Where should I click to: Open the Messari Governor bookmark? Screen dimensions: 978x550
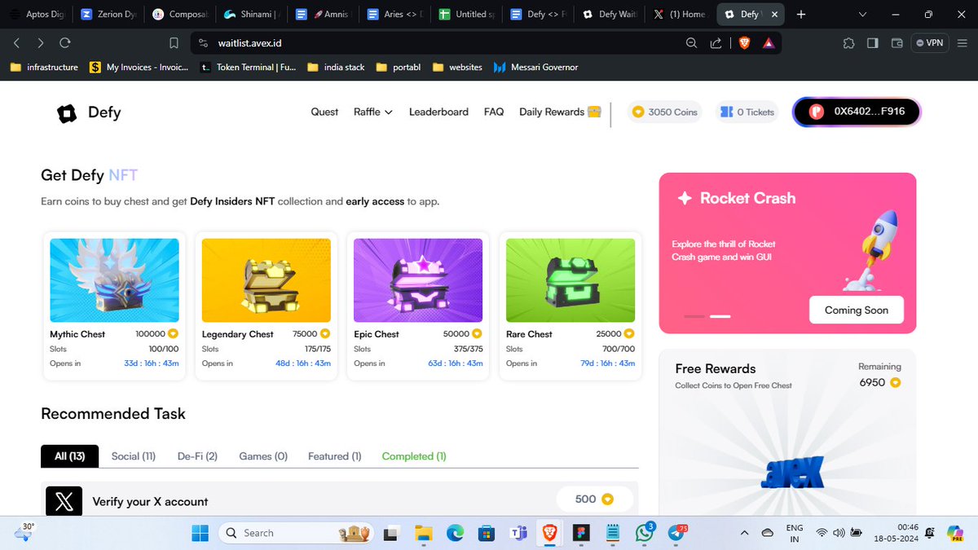point(535,67)
